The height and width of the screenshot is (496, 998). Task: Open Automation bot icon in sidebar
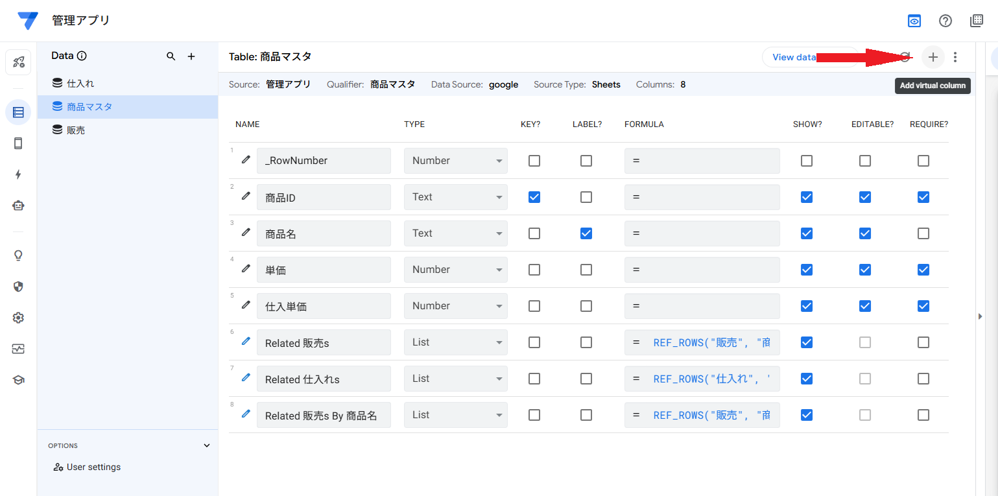click(x=18, y=206)
